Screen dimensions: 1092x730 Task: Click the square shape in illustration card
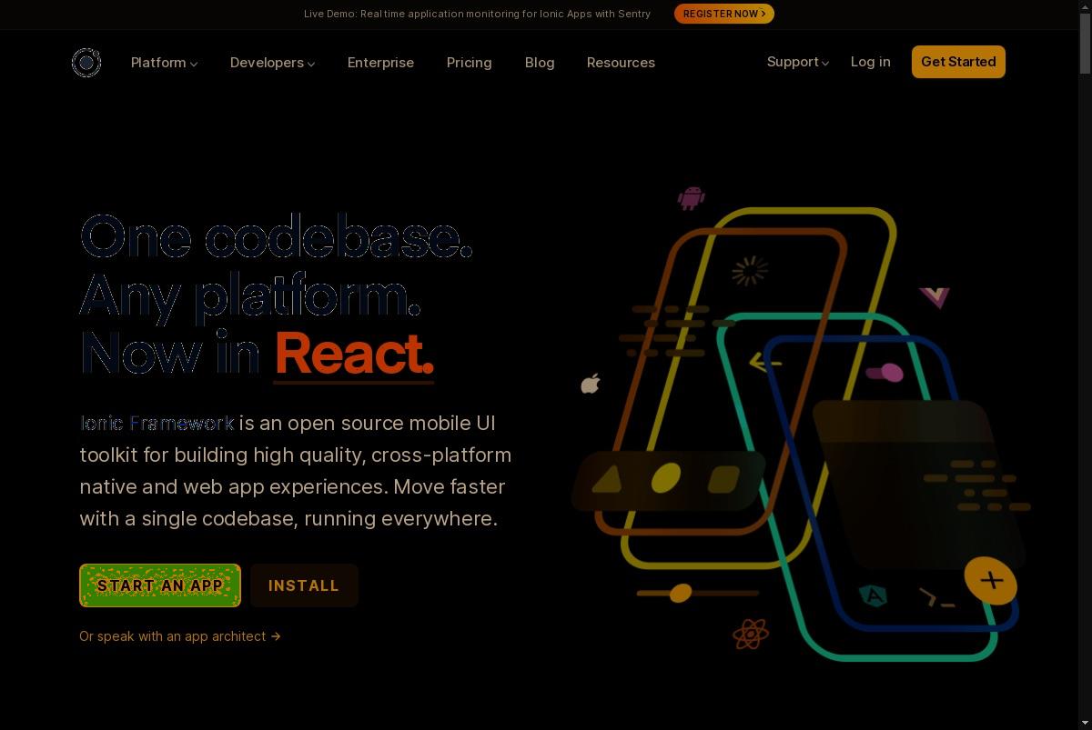pyautogui.click(x=723, y=479)
